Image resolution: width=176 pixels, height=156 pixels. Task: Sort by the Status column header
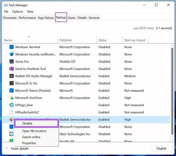109,40
